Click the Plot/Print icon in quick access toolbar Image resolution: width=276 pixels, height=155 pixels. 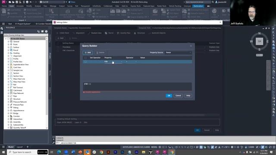(27, 2)
